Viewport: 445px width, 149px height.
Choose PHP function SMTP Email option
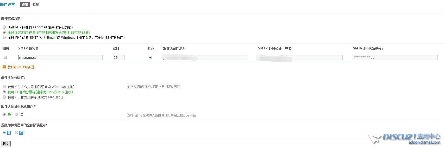pyautogui.click(x=4, y=37)
